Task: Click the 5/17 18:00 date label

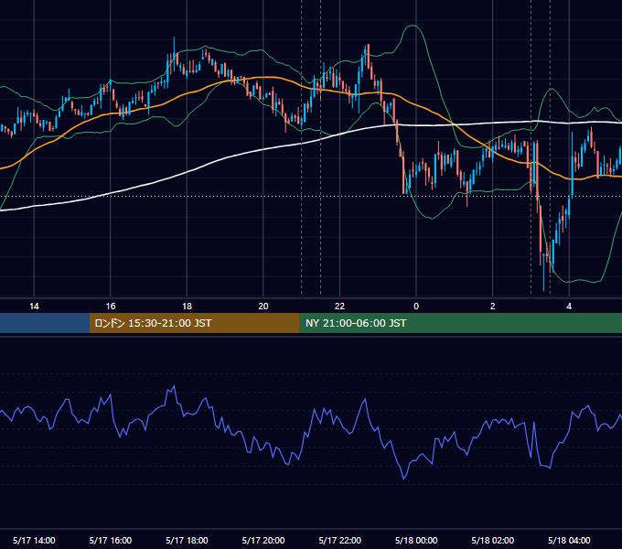Action: pyautogui.click(x=187, y=540)
